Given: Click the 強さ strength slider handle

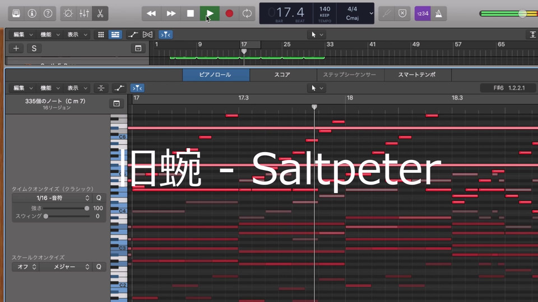Looking at the screenshot, I should tap(86, 208).
